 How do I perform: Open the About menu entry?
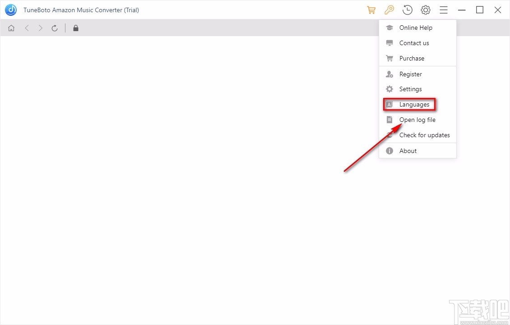(x=417, y=151)
